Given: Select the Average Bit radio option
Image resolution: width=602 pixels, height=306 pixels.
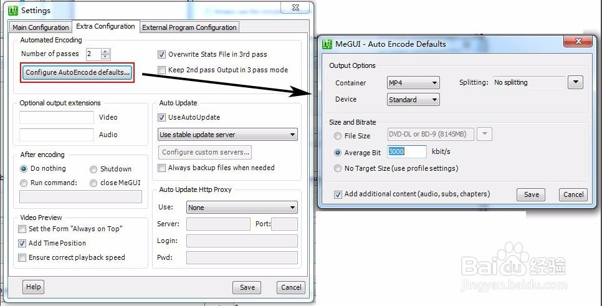Looking at the screenshot, I should click(x=338, y=153).
